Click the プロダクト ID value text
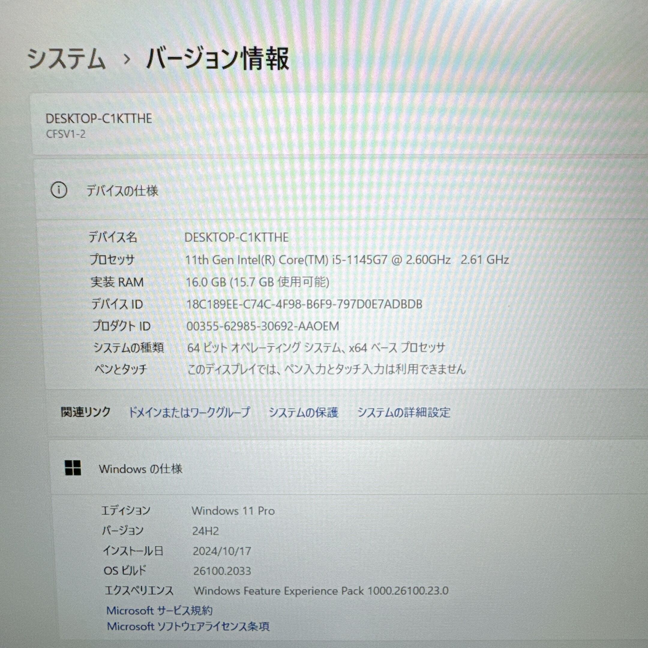The height and width of the screenshot is (648, 648). pyautogui.click(x=263, y=326)
